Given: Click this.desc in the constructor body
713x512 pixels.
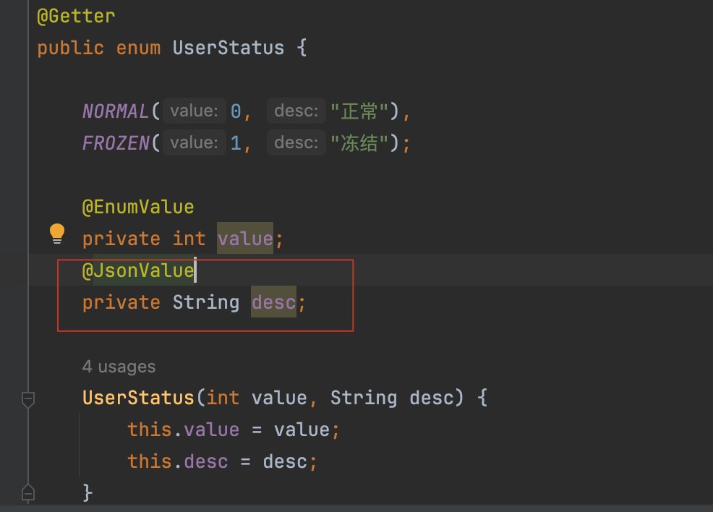Looking at the screenshot, I should [x=177, y=461].
